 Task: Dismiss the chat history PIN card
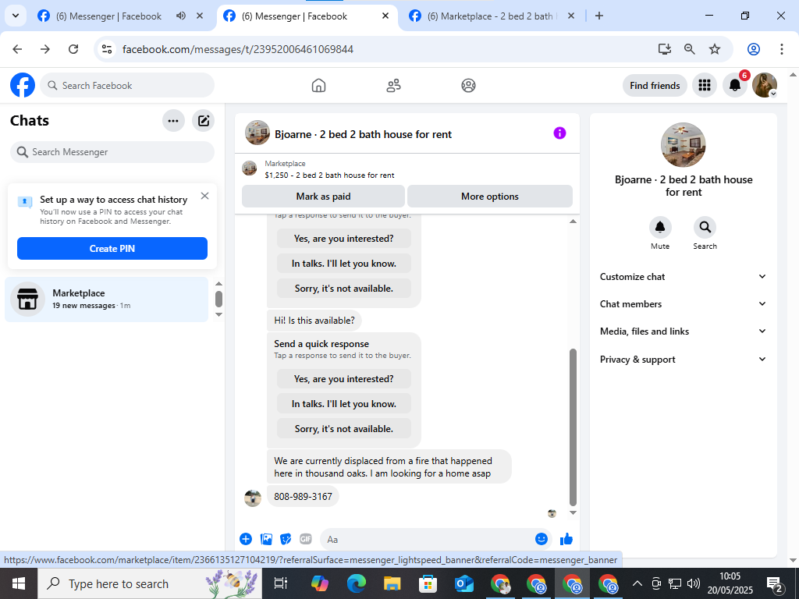205,196
